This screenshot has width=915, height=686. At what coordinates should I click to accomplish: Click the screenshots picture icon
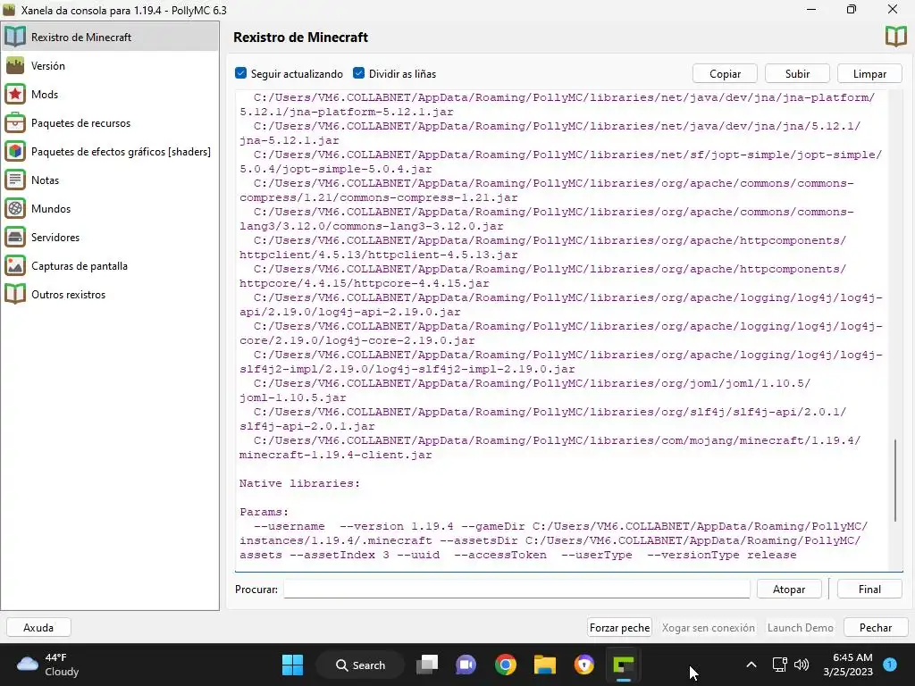point(15,265)
